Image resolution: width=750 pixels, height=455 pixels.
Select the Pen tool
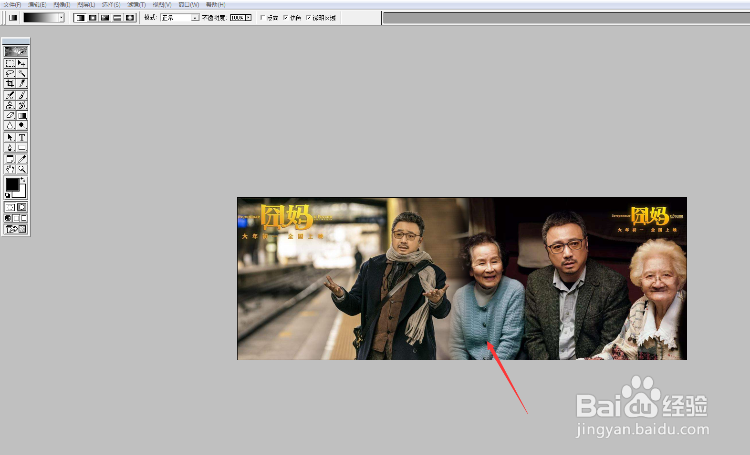point(10,147)
